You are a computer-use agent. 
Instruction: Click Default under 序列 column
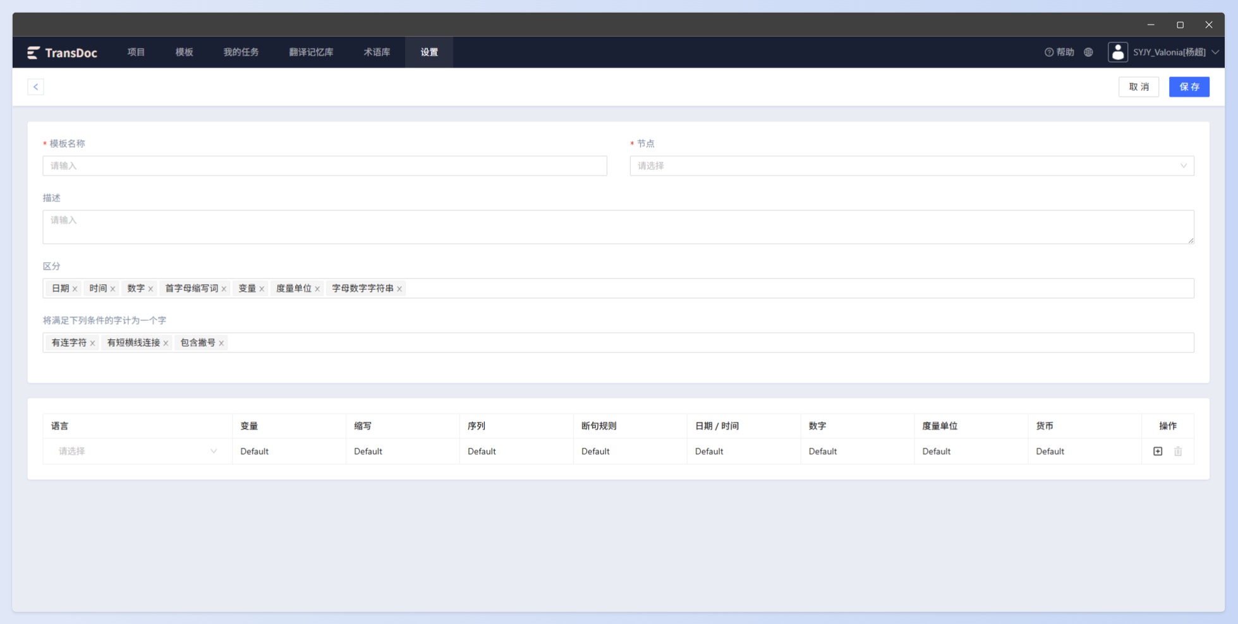point(482,451)
